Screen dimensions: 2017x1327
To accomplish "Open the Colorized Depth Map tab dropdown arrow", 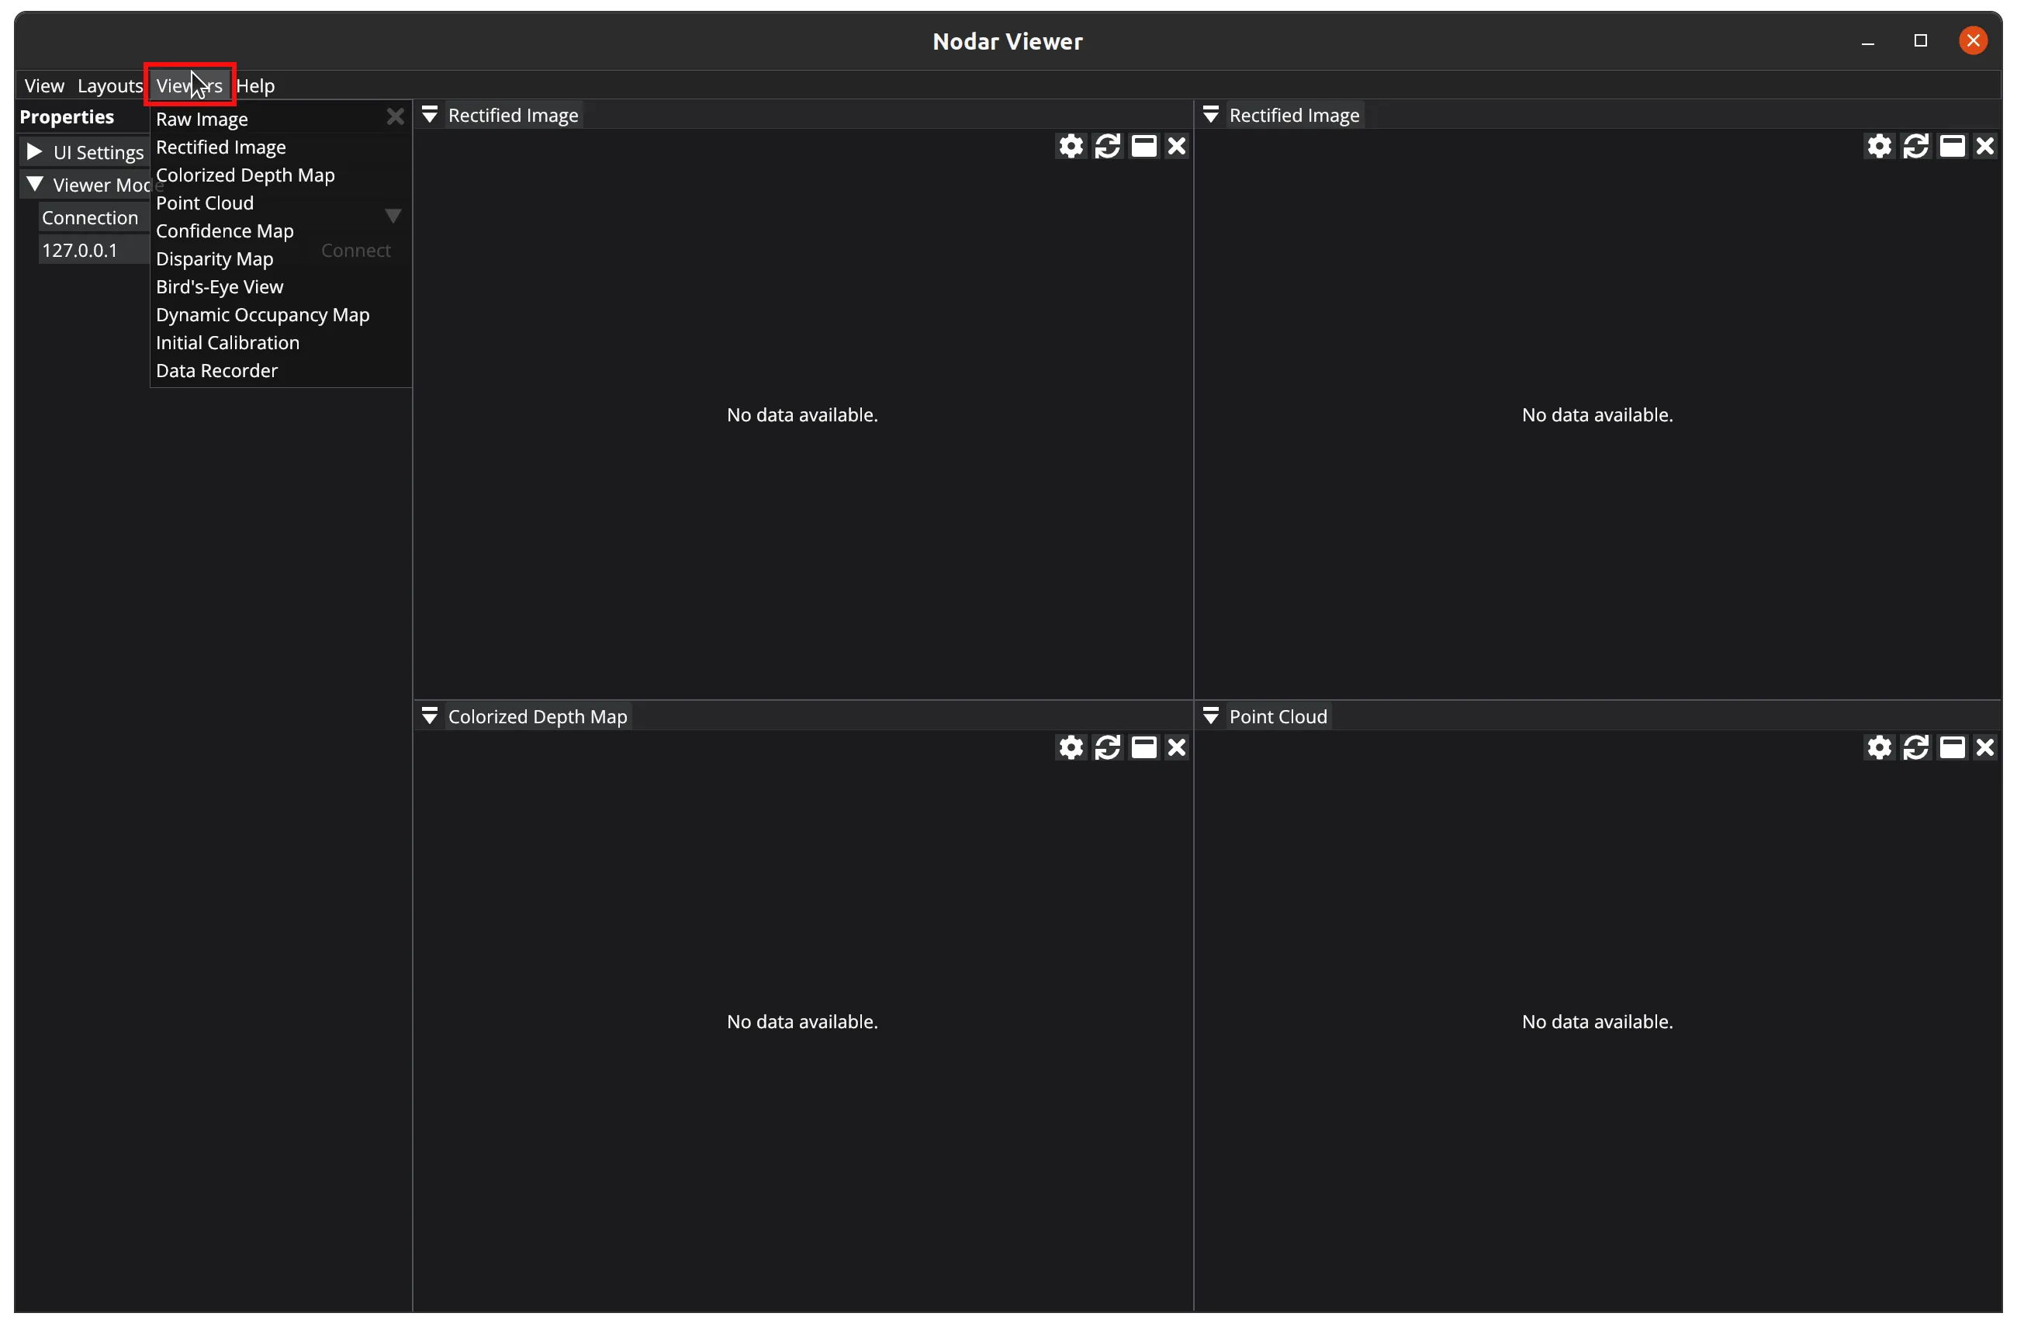I will point(430,716).
